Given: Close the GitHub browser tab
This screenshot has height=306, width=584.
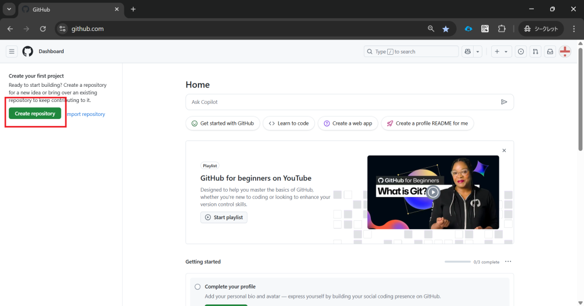Looking at the screenshot, I should pyautogui.click(x=117, y=9).
